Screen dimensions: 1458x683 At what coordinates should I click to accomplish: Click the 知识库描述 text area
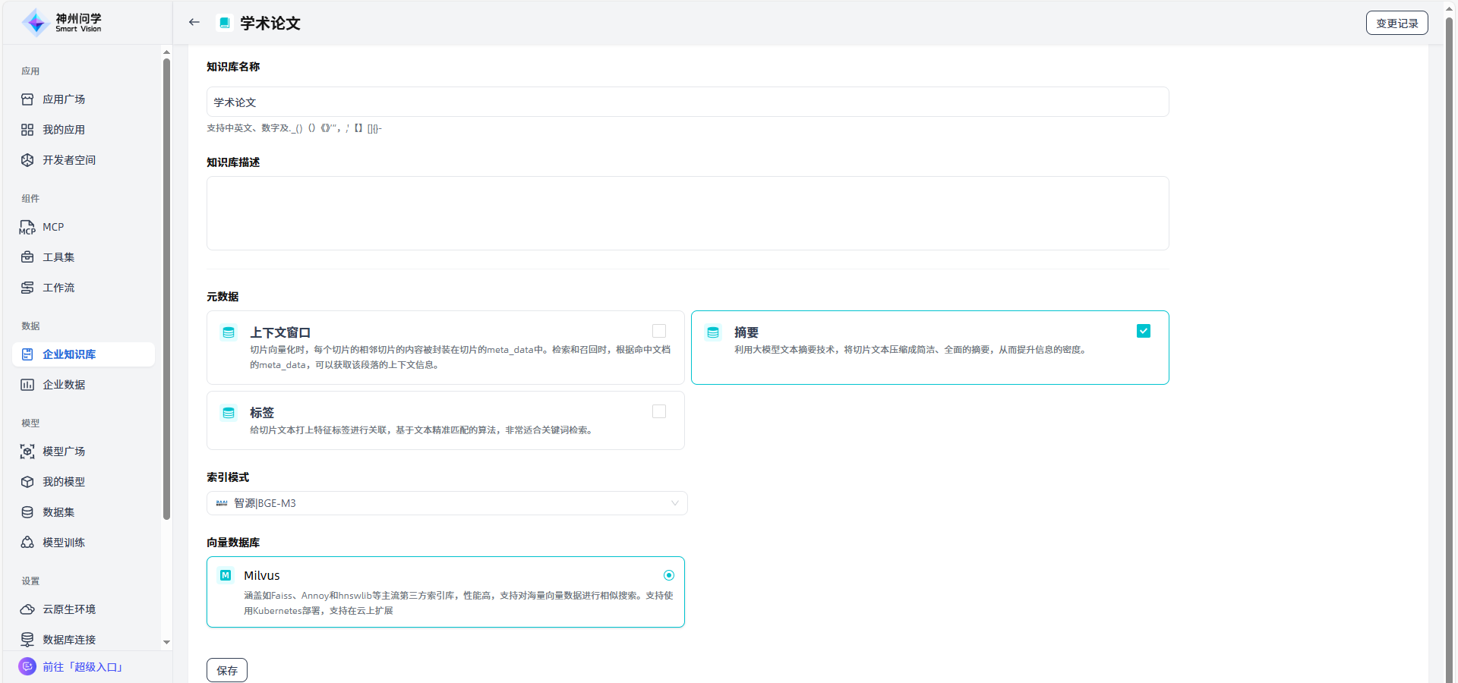click(687, 213)
